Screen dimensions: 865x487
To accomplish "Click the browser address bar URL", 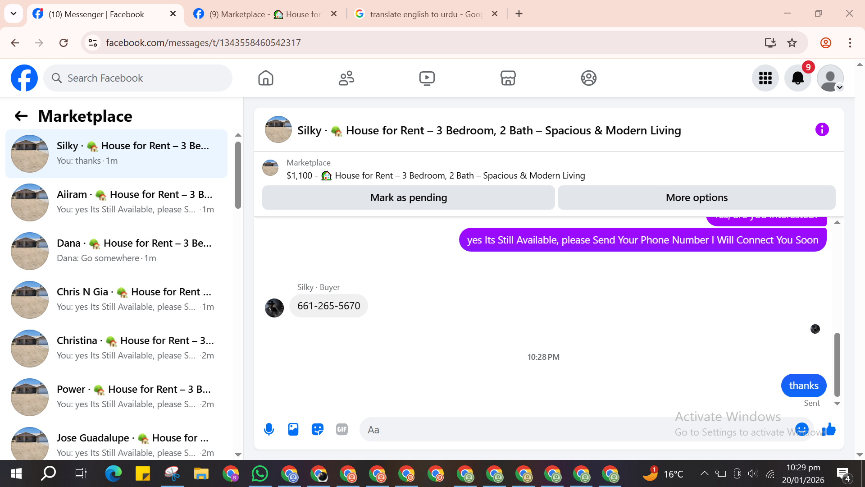I will 203,43.
